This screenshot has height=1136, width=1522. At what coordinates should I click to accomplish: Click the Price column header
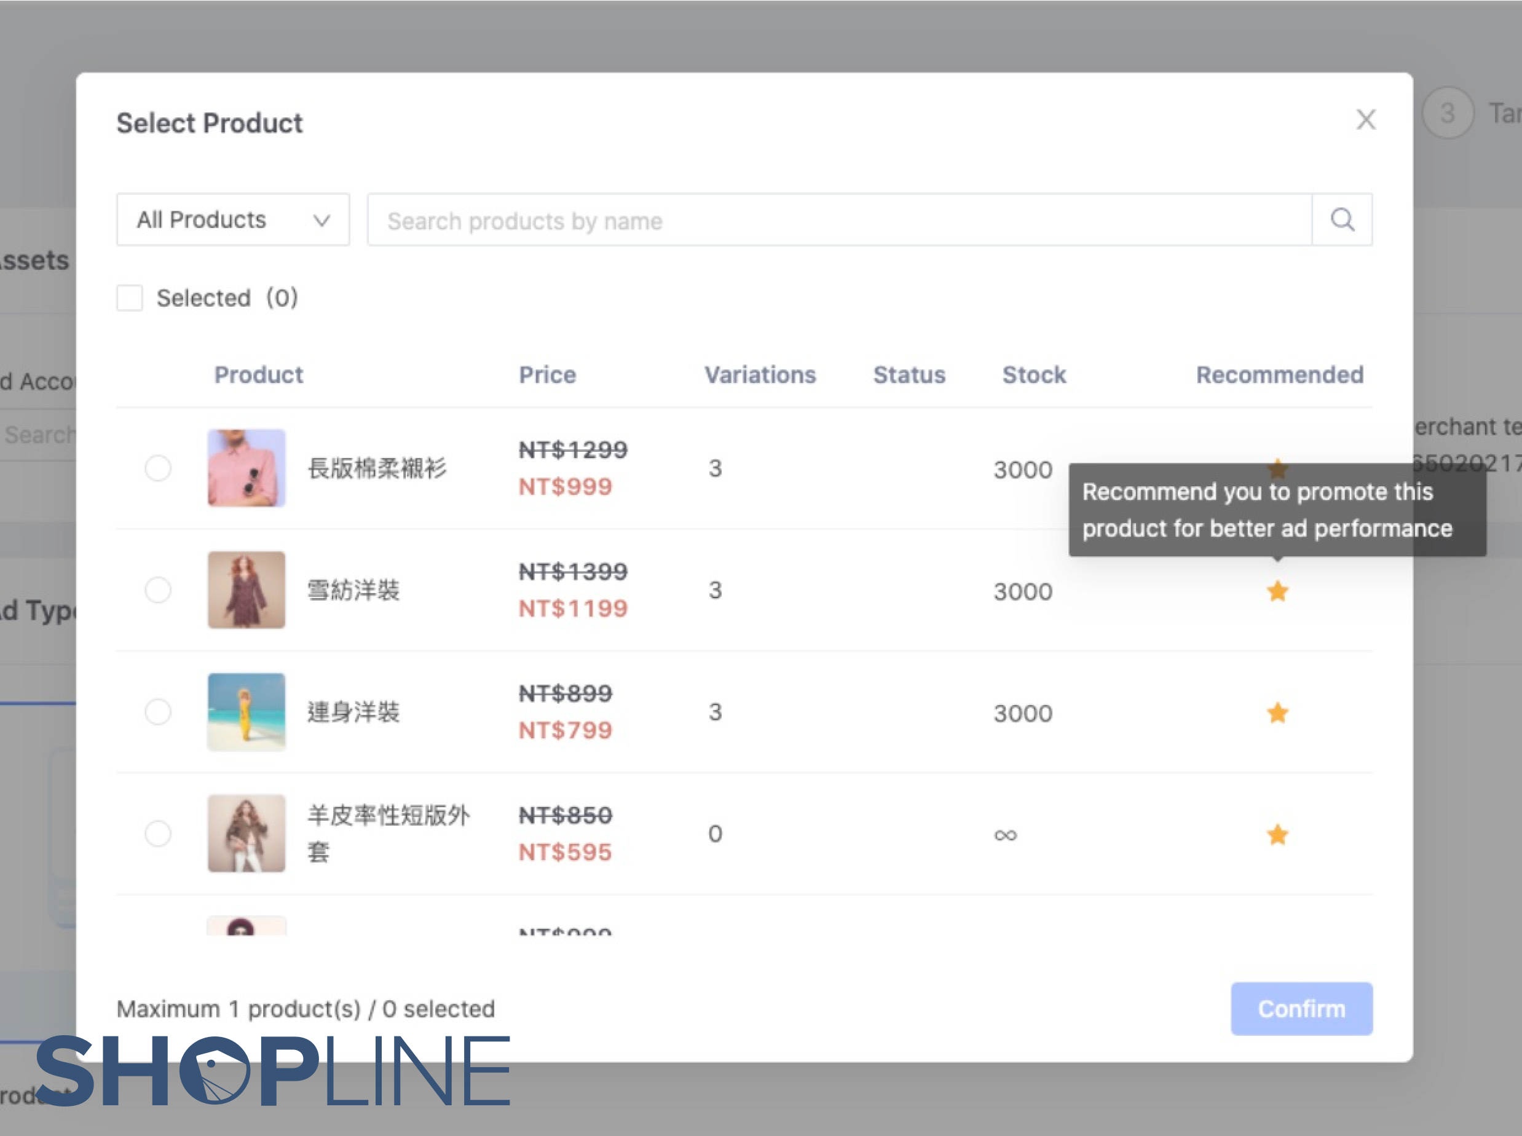[x=546, y=375]
